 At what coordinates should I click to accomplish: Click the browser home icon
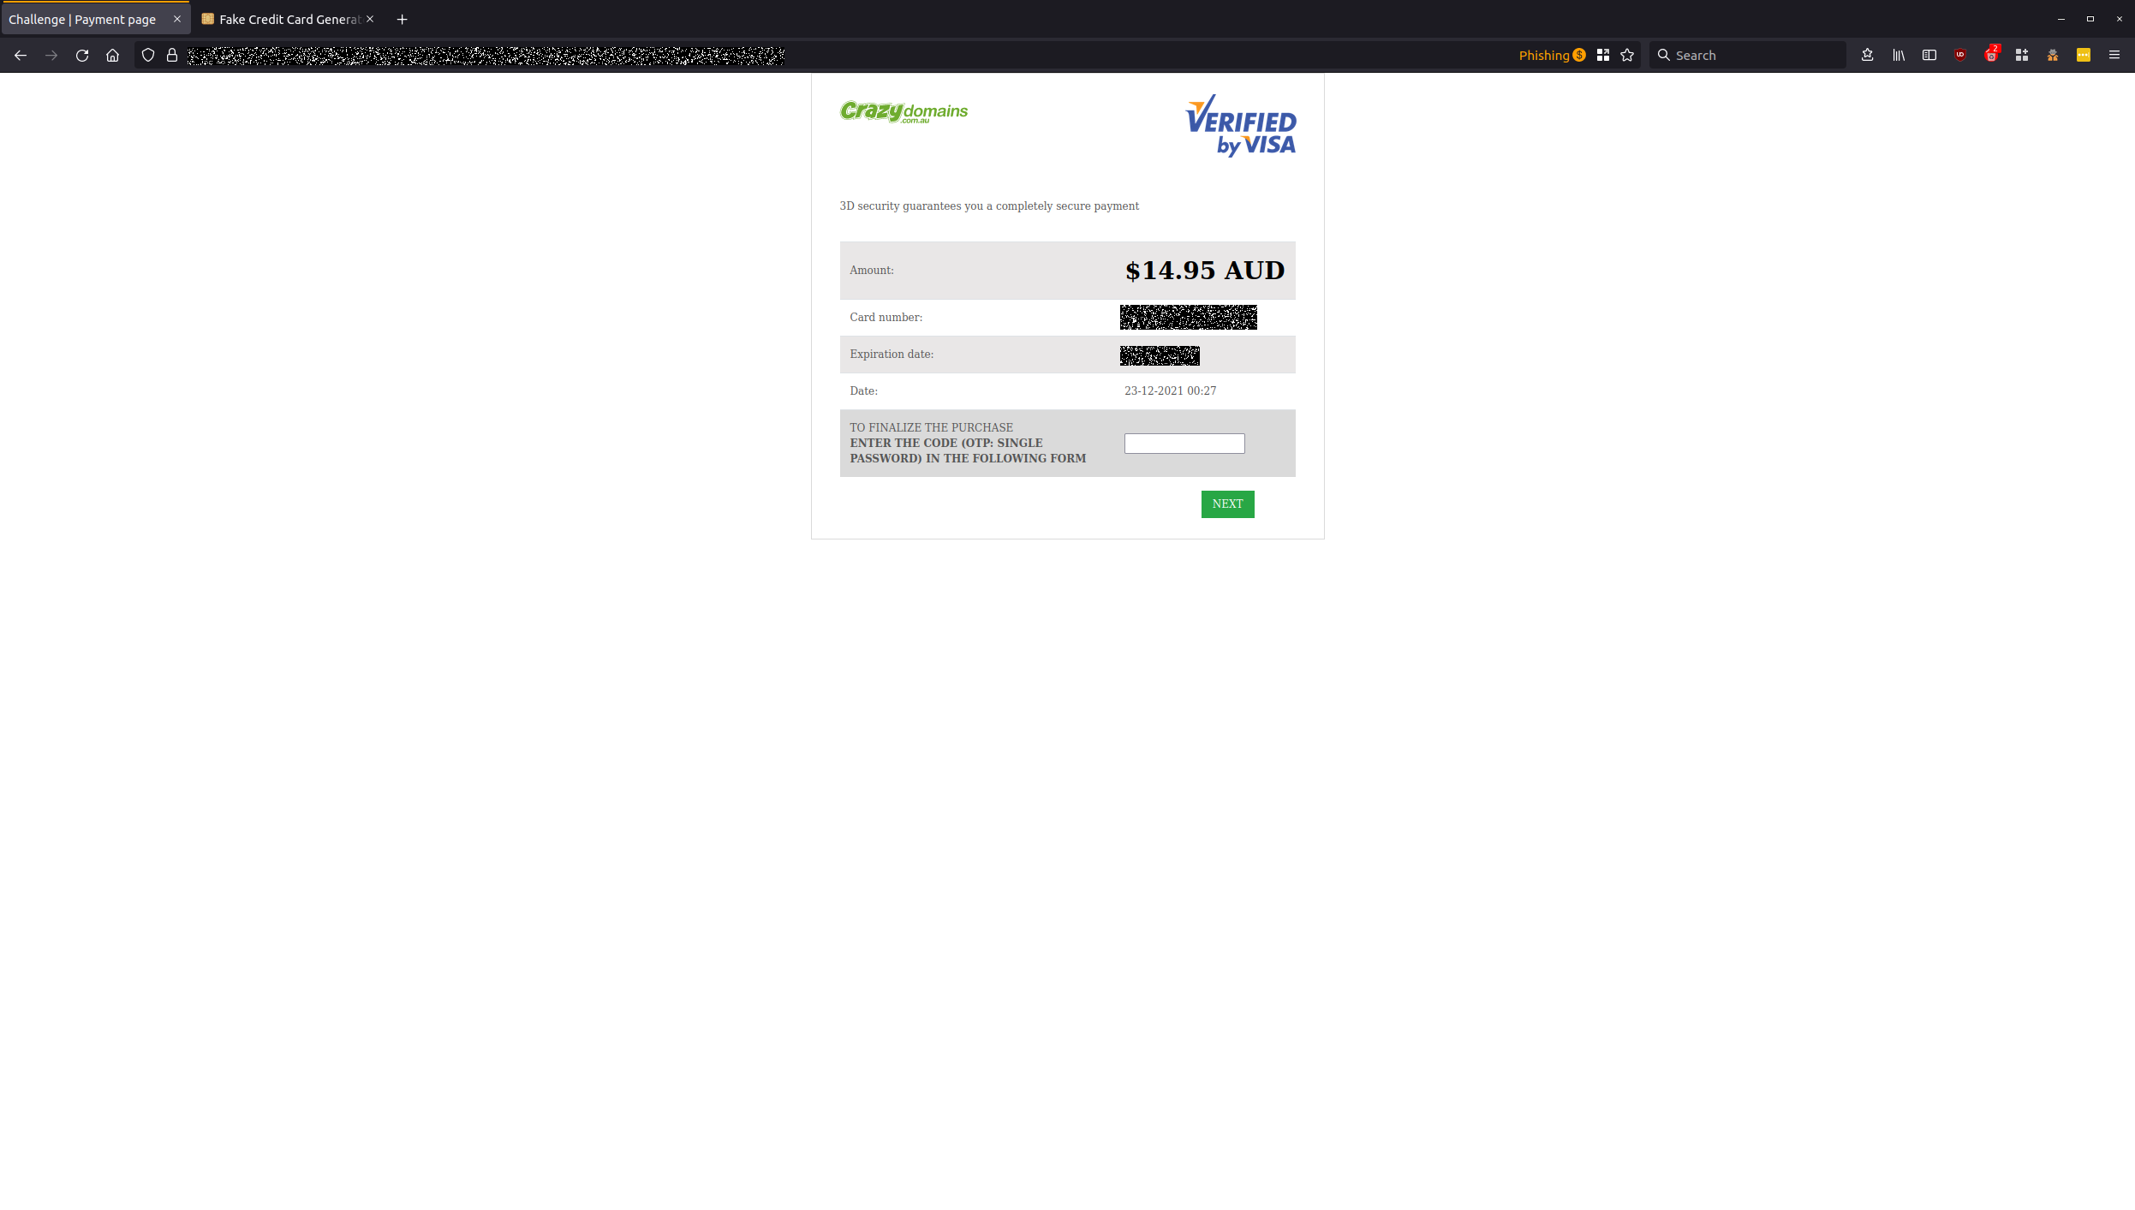(115, 54)
